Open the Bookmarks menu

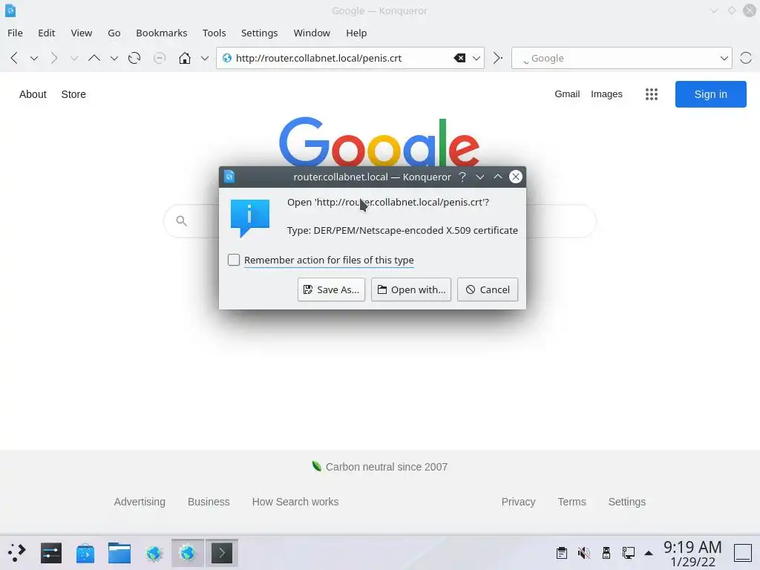click(161, 33)
